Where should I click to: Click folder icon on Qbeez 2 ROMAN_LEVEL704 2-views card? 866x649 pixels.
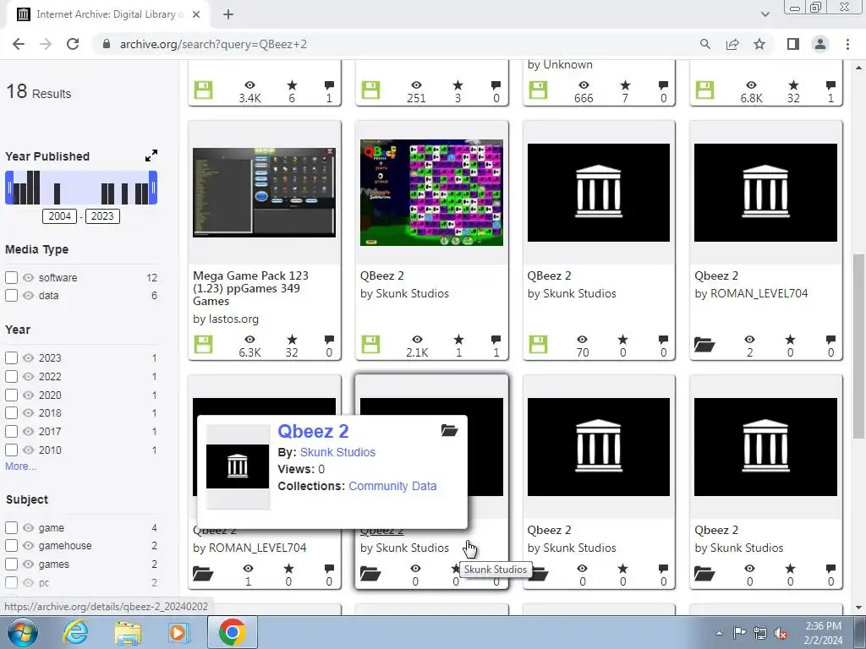tap(704, 345)
